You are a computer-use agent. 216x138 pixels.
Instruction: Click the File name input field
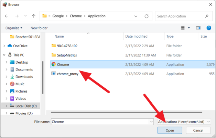click(x=102, y=122)
